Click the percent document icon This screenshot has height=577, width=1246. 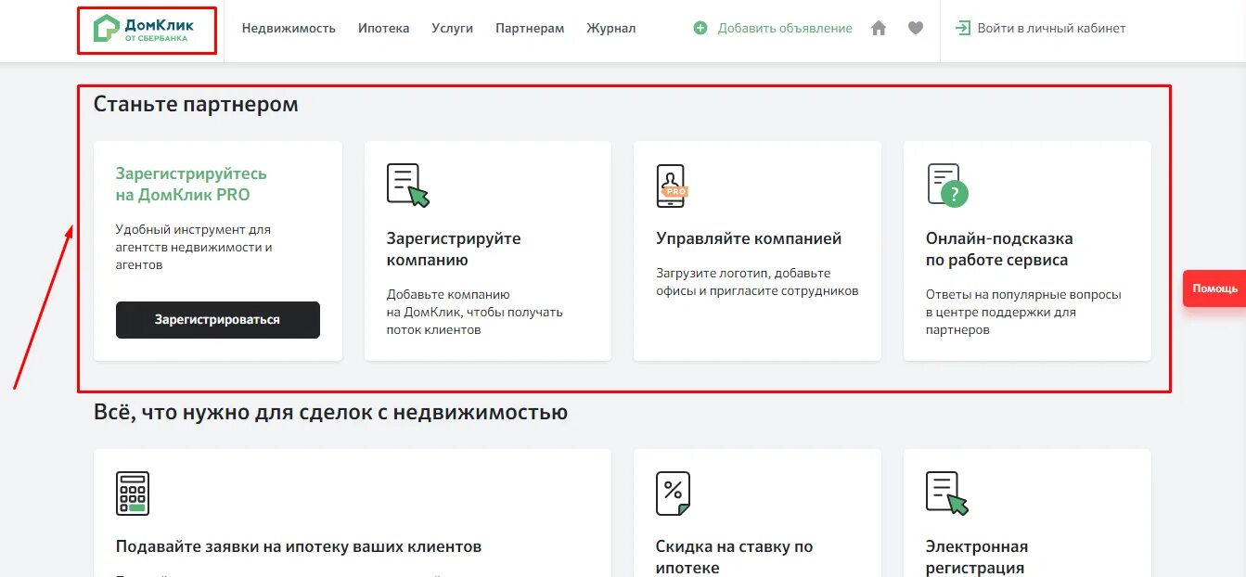pos(673,493)
